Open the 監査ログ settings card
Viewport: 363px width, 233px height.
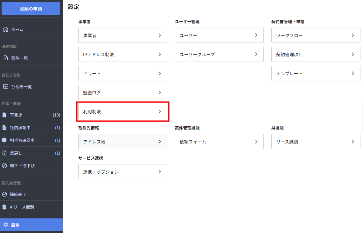122,92
